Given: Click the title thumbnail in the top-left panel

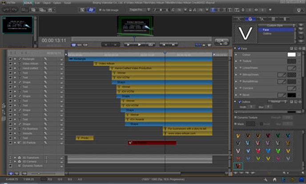Looking at the screenshot, I should pyautogui.click(x=17, y=25).
